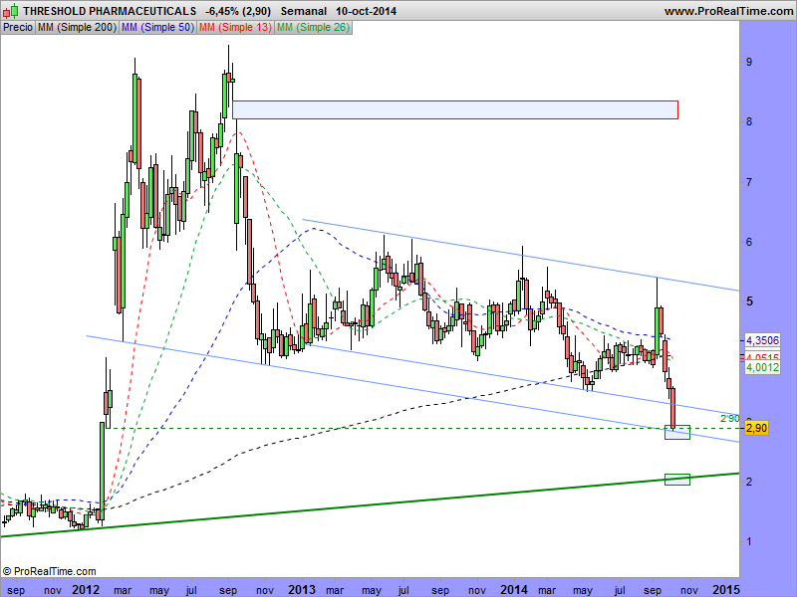
Task: Click the 2015 year label on time axis
Action: (x=726, y=590)
